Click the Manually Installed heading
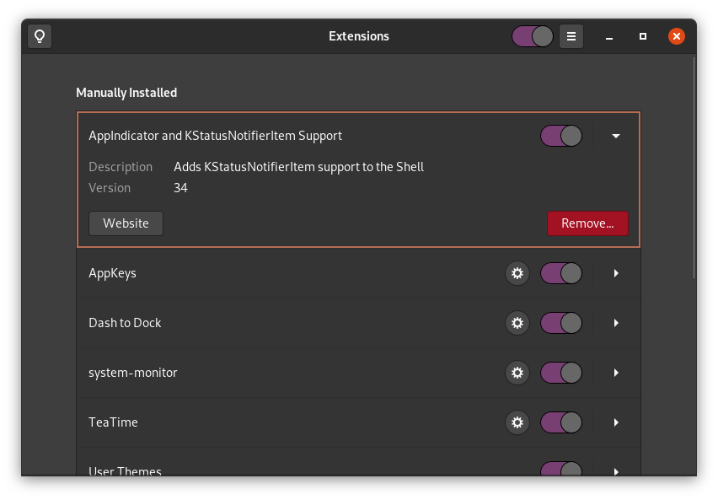This screenshot has height=500, width=718. [126, 93]
